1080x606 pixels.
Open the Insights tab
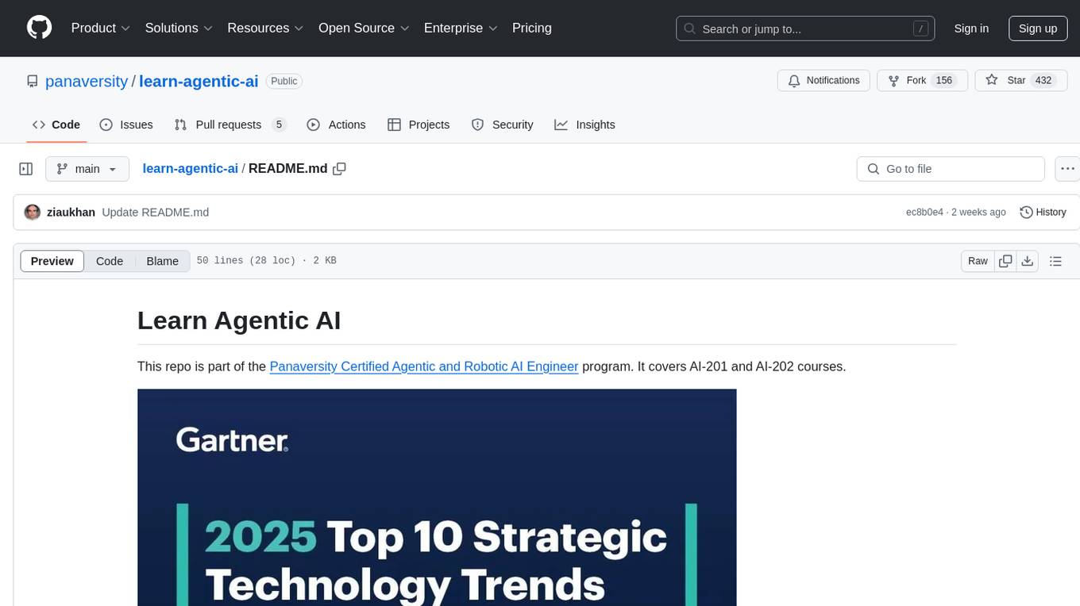tap(584, 125)
